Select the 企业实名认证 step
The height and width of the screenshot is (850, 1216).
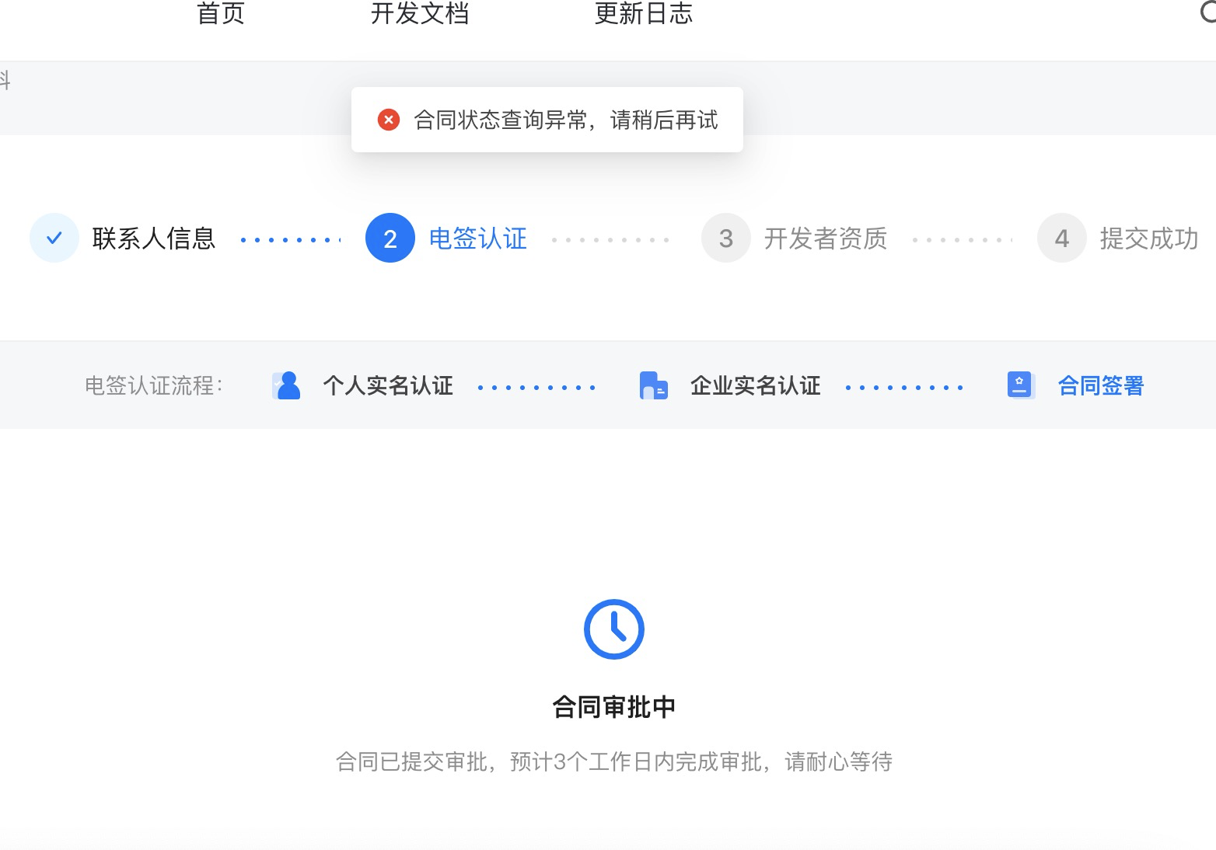pyautogui.click(x=756, y=385)
